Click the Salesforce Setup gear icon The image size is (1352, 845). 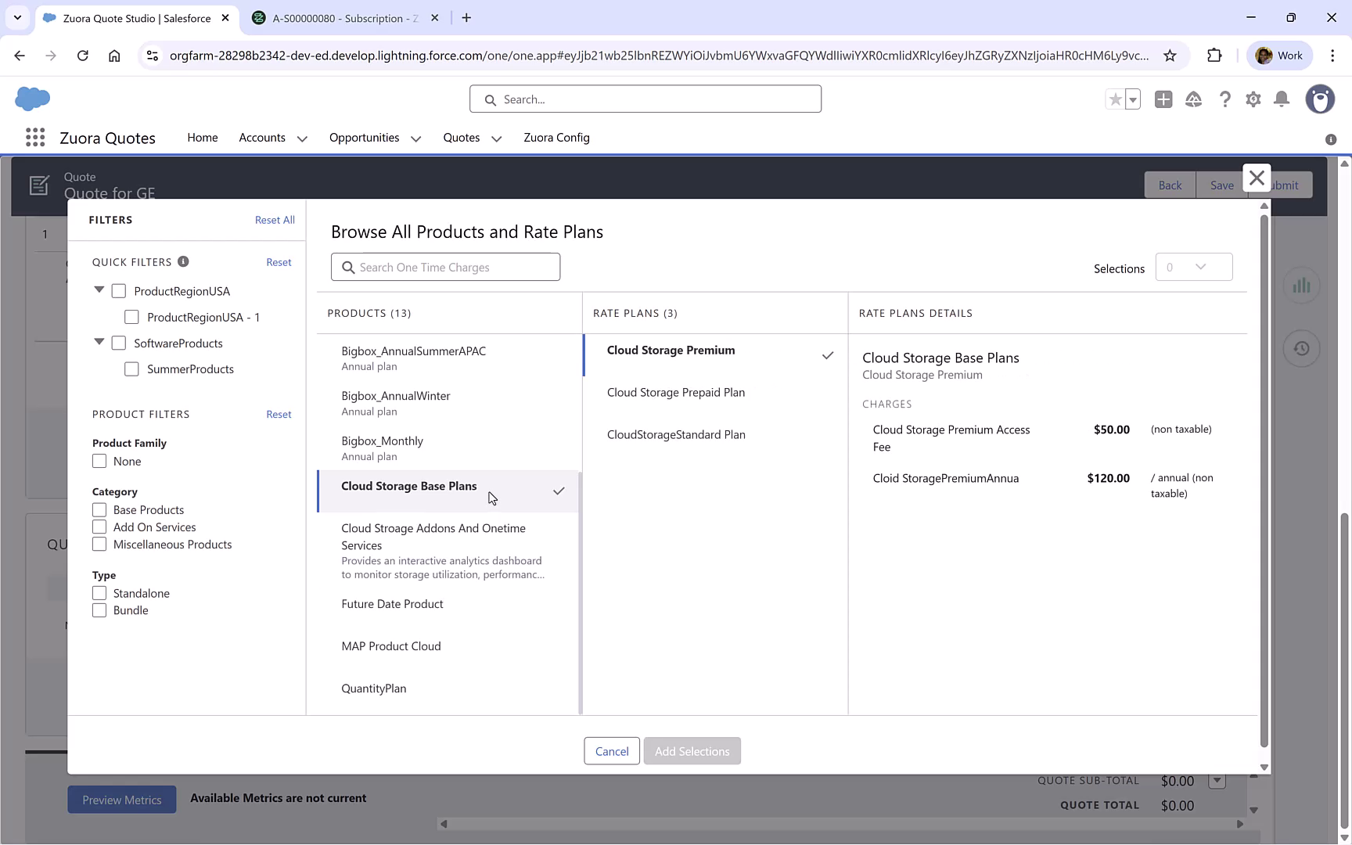pyautogui.click(x=1253, y=99)
